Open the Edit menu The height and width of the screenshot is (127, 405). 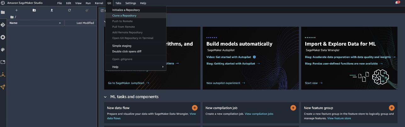69,3
